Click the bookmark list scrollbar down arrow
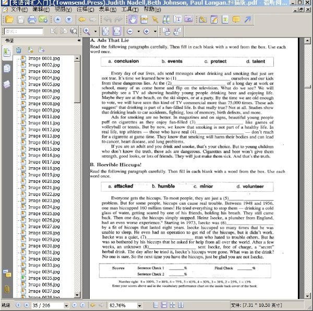This screenshot has height=311, width=313. 77,295
